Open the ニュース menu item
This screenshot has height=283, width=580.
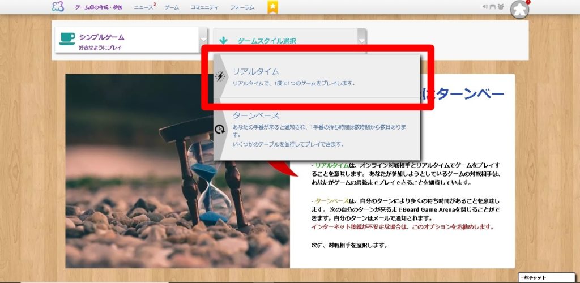click(x=143, y=7)
